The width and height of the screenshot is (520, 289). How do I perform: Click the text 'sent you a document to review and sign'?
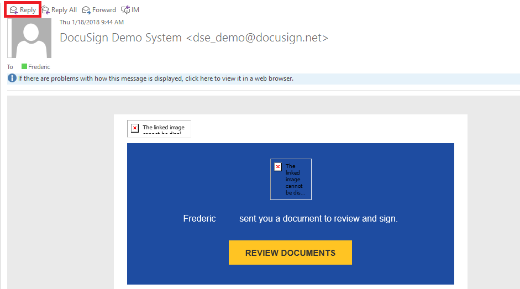[x=318, y=218]
